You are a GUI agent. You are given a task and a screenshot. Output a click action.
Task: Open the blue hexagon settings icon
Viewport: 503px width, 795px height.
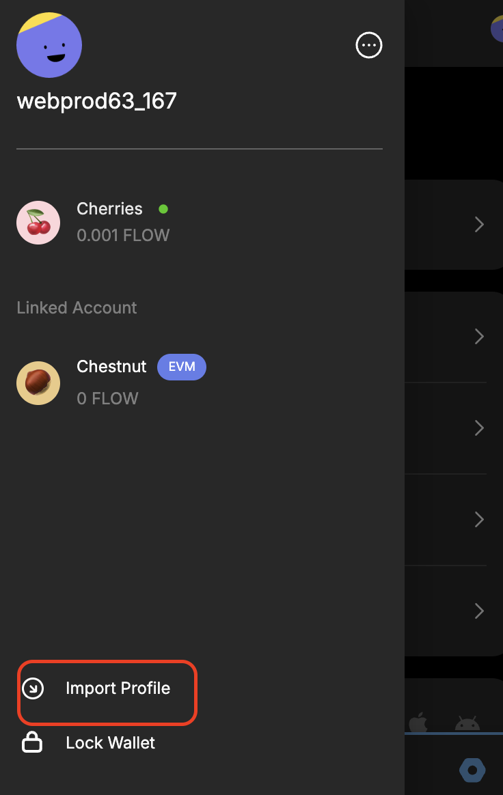(472, 770)
